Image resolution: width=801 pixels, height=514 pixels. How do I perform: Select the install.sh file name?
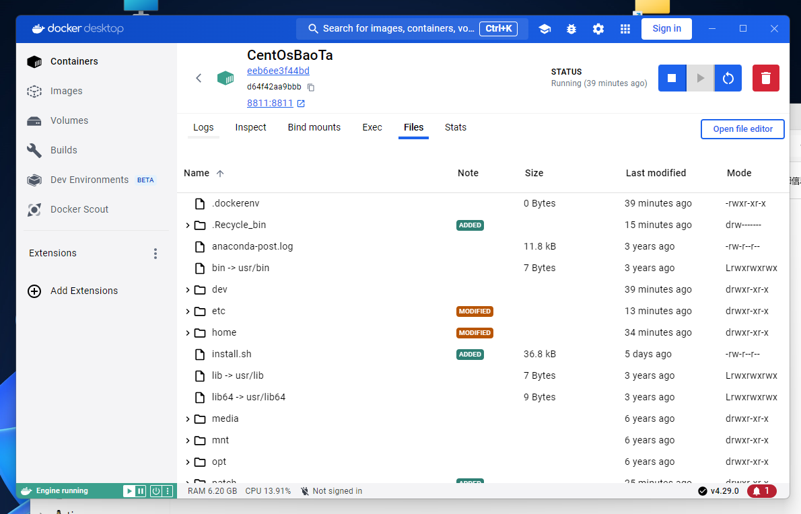[x=232, y=355]
